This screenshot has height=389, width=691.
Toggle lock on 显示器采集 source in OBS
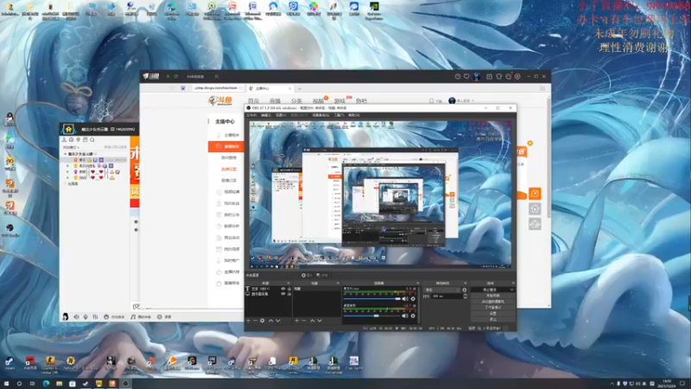[x=289, y=294]
